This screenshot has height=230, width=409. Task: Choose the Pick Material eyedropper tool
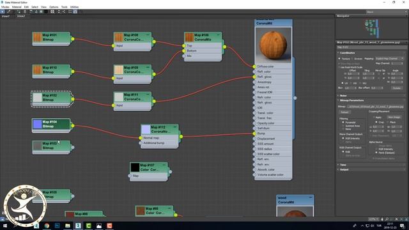[8, 11]
